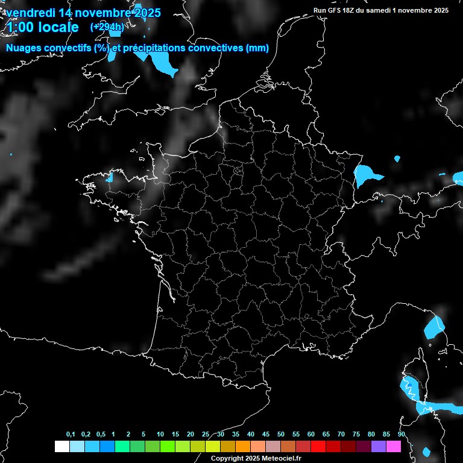Click the salmon 40–45 legend swatch
This screenshot has height=463, width=463.
[x=258, y=446]
